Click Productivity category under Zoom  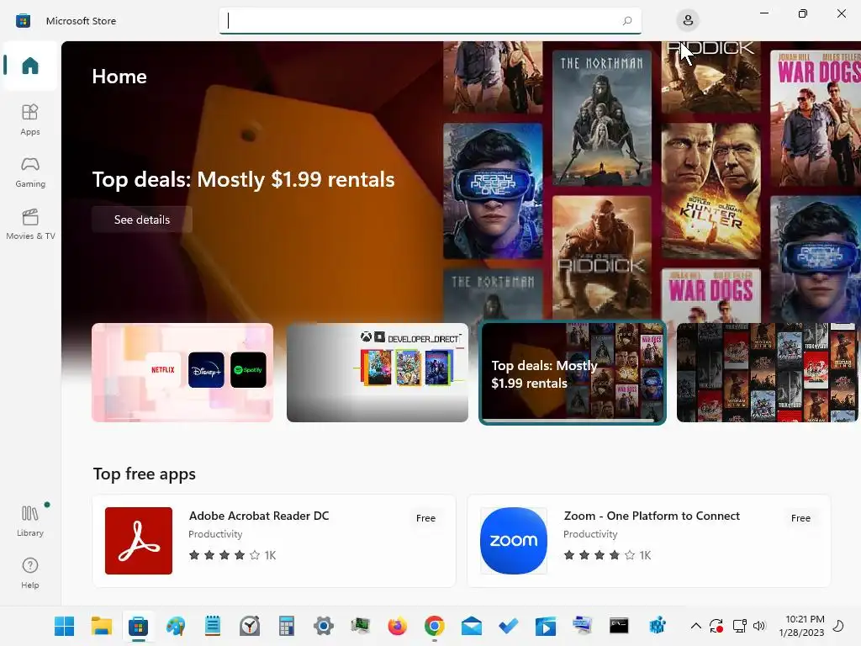[x=590, y=534]
